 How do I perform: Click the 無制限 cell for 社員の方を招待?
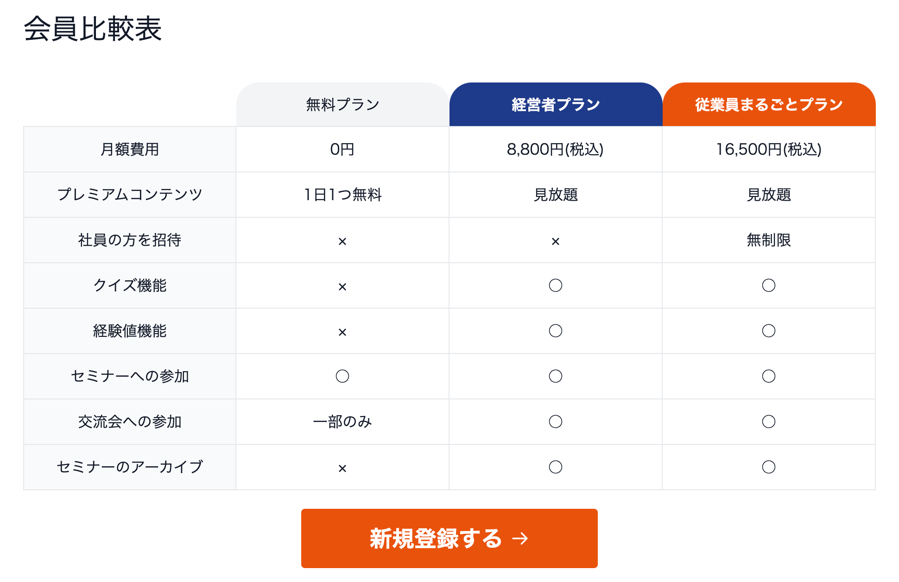pyautogui.click(x=769, y=240)
